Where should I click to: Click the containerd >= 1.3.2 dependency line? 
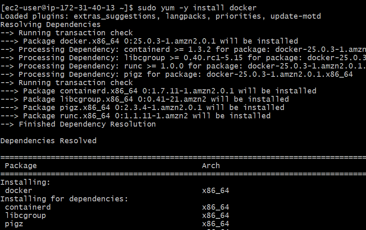(183, 49)
